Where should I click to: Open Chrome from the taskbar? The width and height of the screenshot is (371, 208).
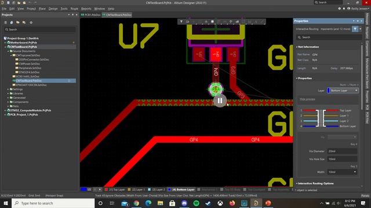click(136, 203)
